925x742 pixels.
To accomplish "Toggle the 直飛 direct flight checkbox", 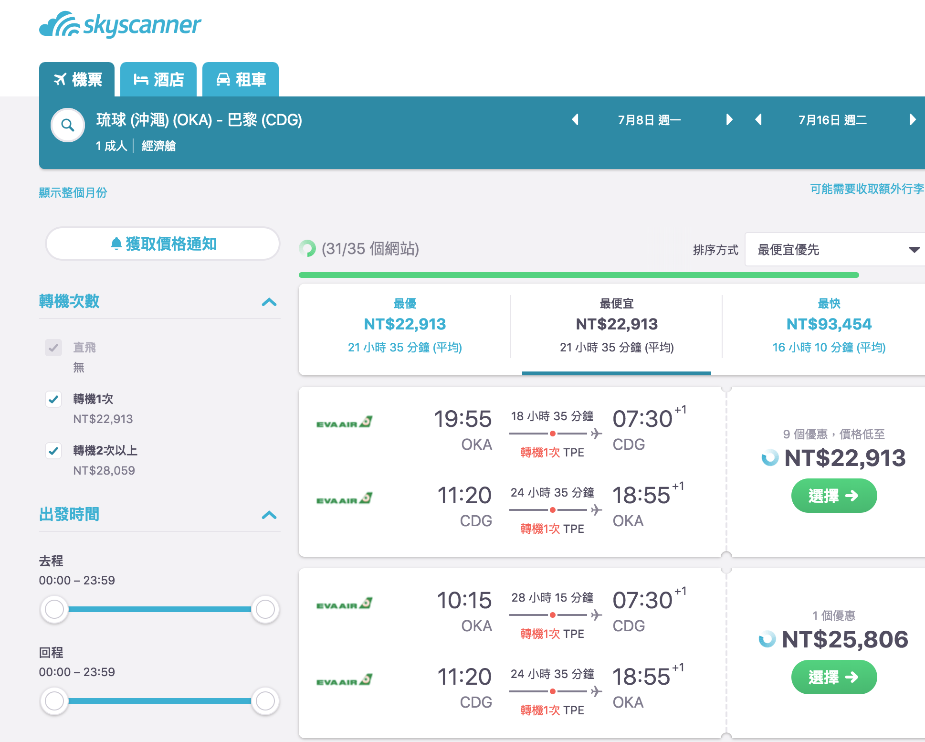I will click(x=53, y=348).
